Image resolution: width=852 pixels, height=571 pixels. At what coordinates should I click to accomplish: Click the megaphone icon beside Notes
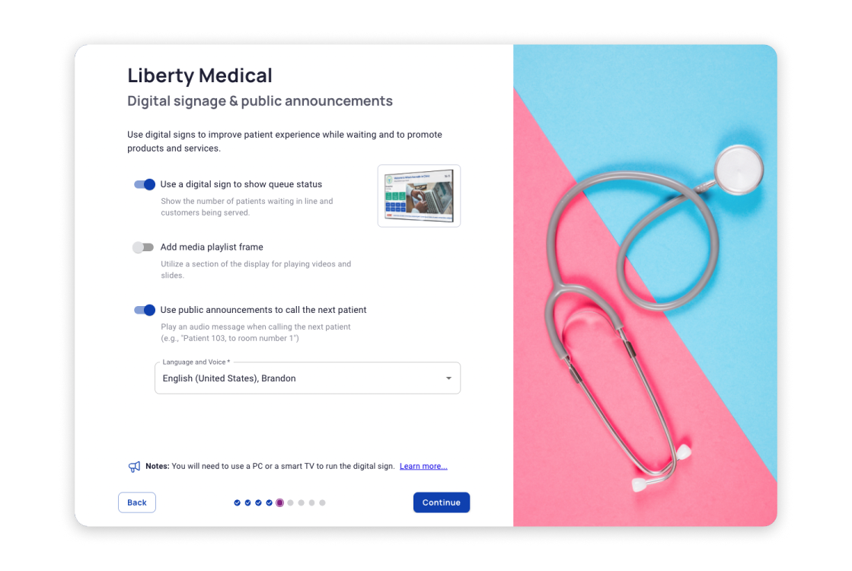[134, 467]
